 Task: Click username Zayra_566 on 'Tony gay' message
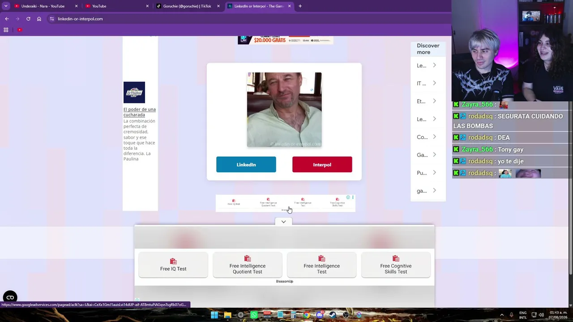477,149
